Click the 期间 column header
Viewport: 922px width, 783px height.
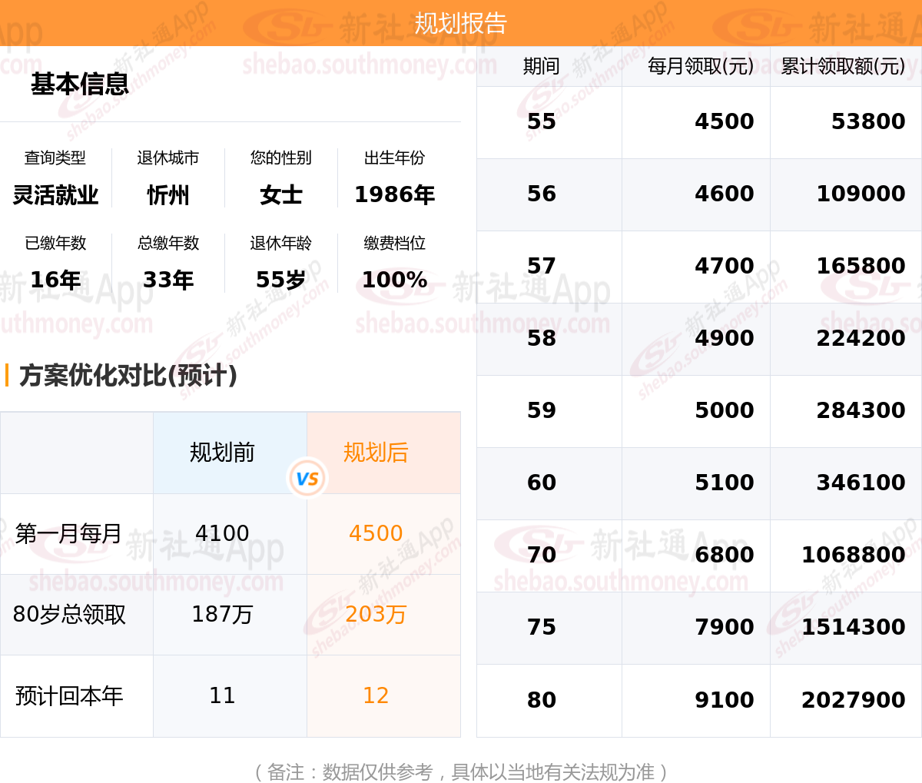[542, 66]
